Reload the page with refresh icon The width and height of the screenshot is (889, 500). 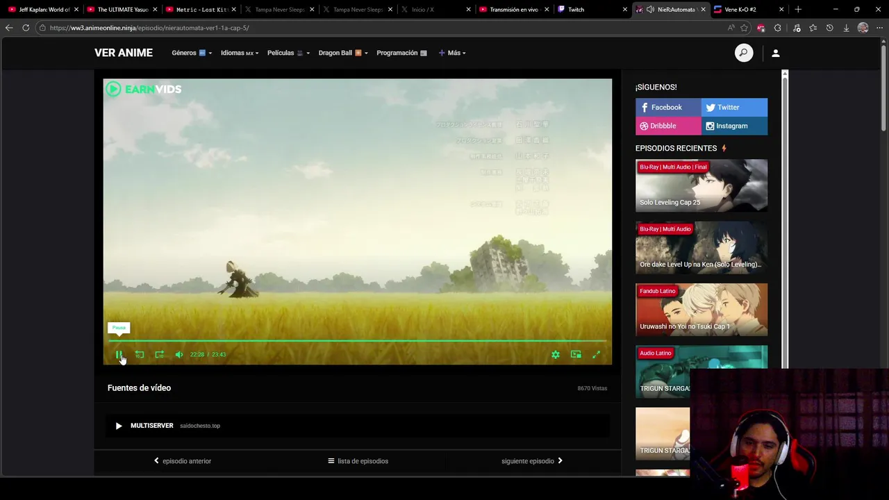[26, 28]
